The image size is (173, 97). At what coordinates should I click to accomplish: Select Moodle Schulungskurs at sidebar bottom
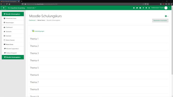13,57
